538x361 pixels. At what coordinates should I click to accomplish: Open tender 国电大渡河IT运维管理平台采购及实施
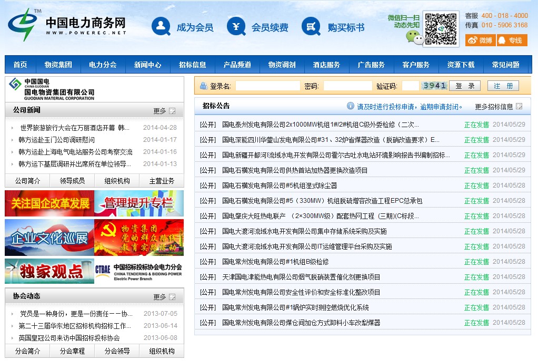pyautogui.click(x=307, y=246)
